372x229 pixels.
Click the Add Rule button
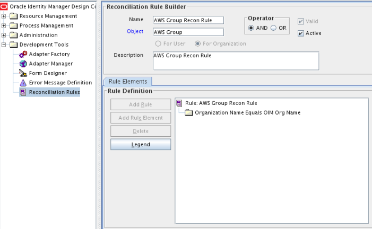pos(141,104)
